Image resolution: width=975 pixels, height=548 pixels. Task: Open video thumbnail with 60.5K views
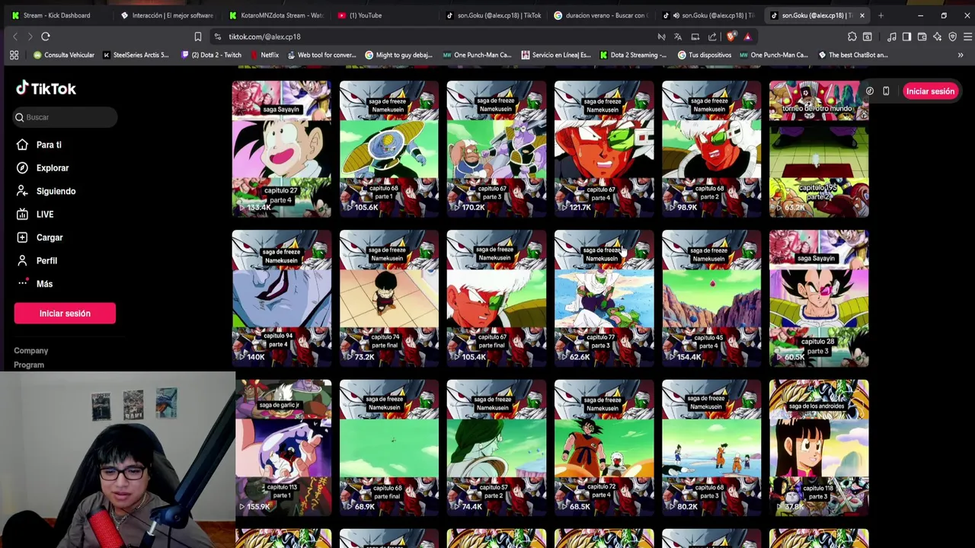pyautogui.click(x=818, y=298)
